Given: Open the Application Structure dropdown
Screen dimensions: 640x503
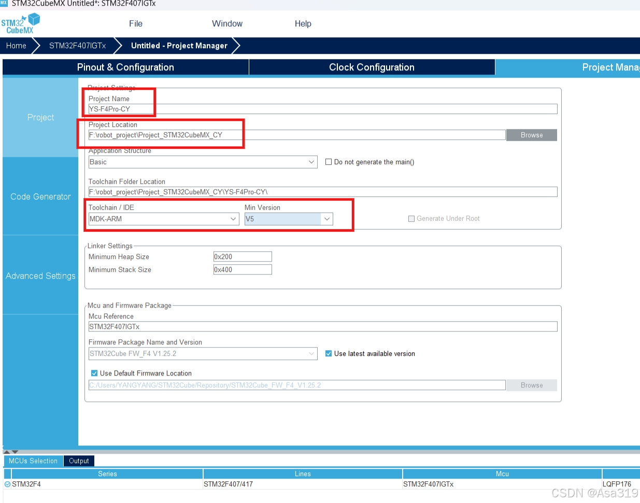Looking at the screenshot, I should coord(203,162).
